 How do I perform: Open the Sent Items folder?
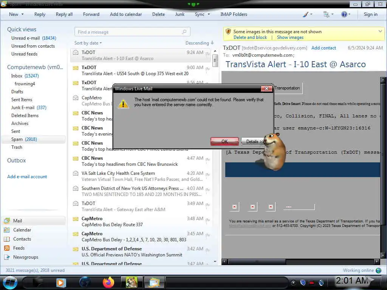tap(22, 99)
